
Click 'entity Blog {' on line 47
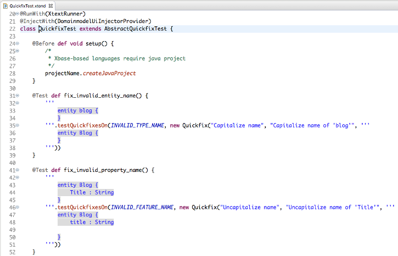[77, 215]
